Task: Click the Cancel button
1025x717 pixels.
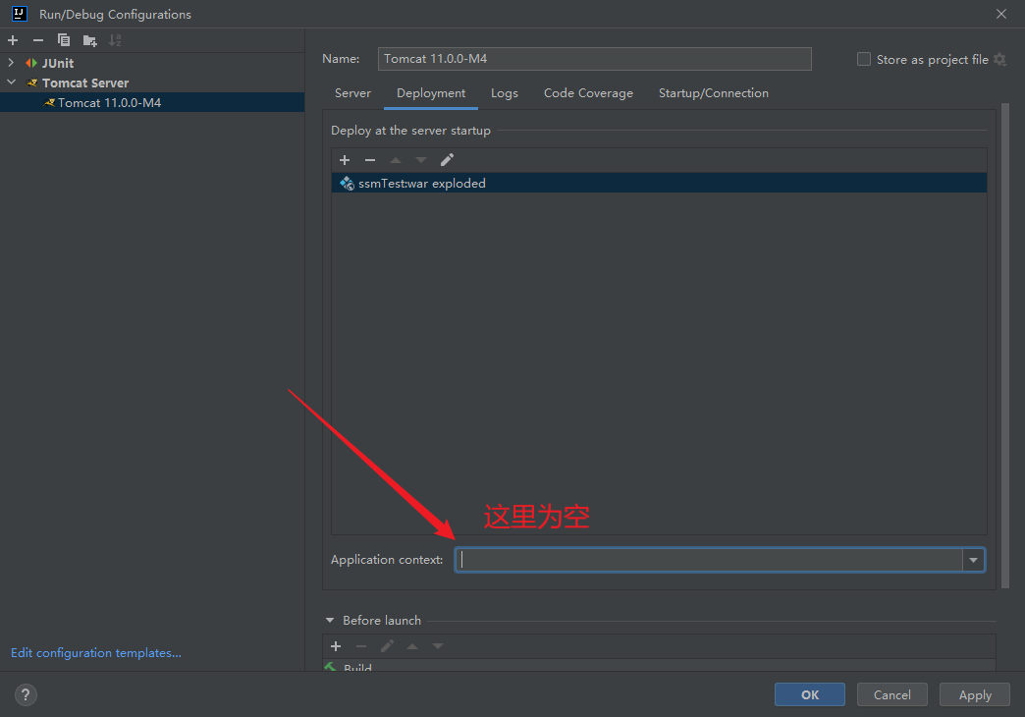Action: (891, 694)
